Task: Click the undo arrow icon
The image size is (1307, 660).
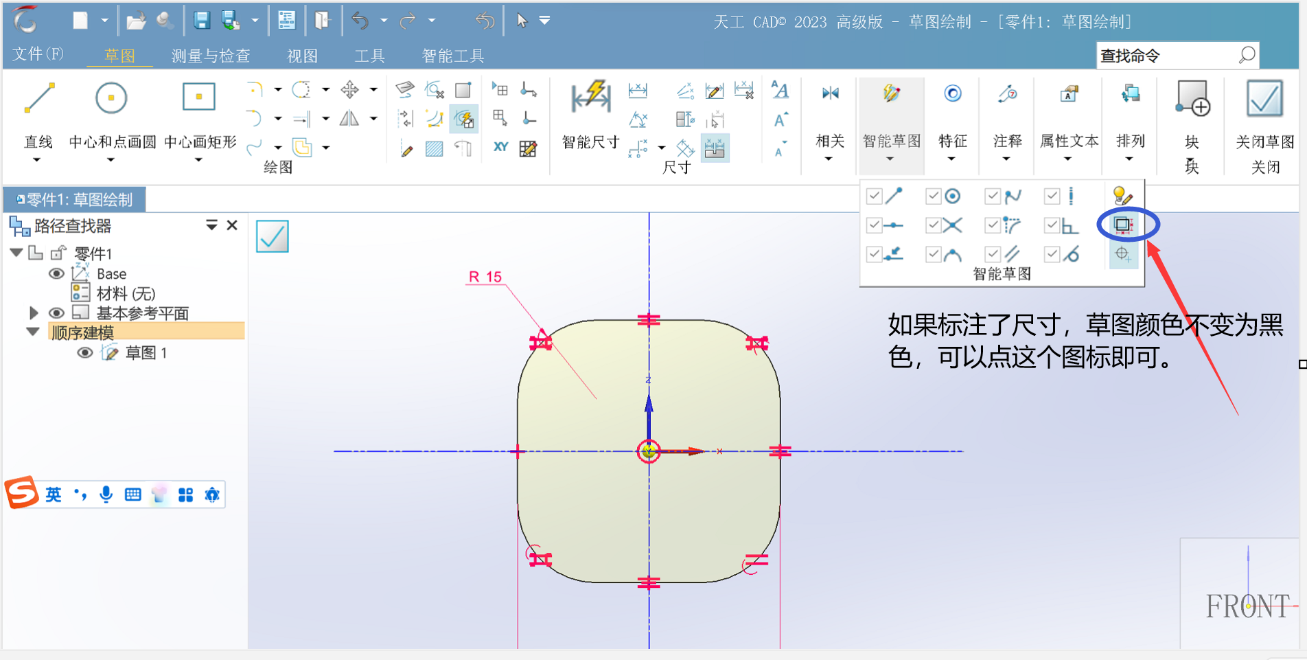Action: [x=360, y=21]
